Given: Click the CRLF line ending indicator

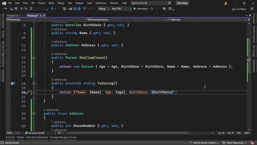Looking at the screenshot, I should pos(247,133).
